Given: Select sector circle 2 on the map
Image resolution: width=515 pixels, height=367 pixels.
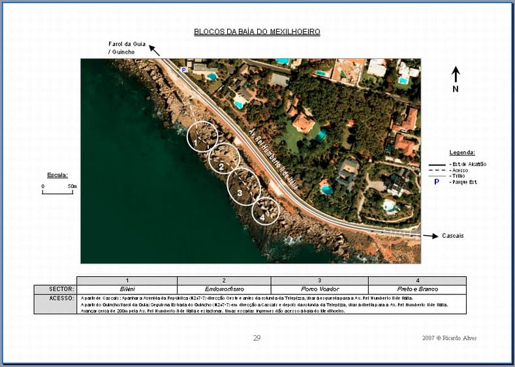Looking at the screenshot, I should [224, 159].
